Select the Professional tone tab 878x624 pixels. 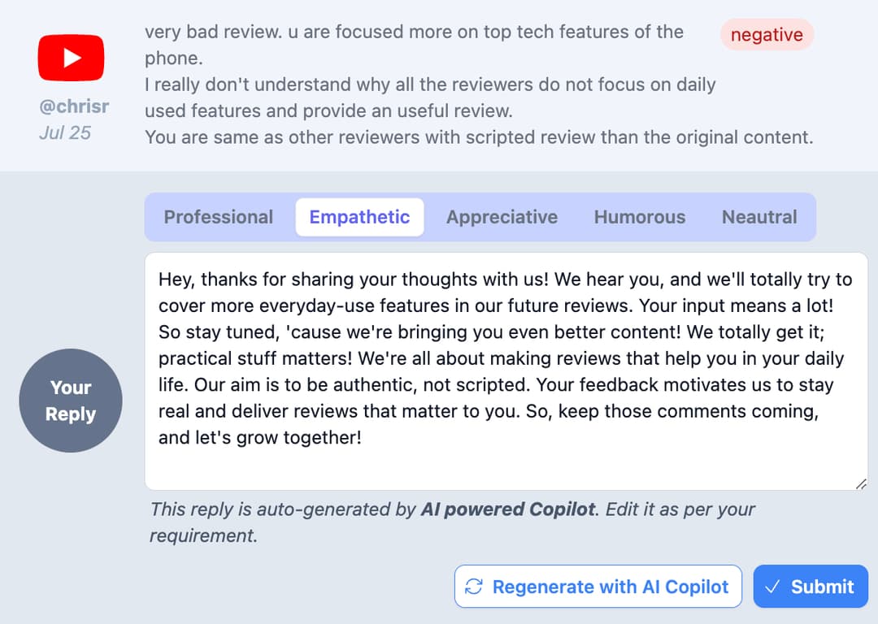click(219, 217)
